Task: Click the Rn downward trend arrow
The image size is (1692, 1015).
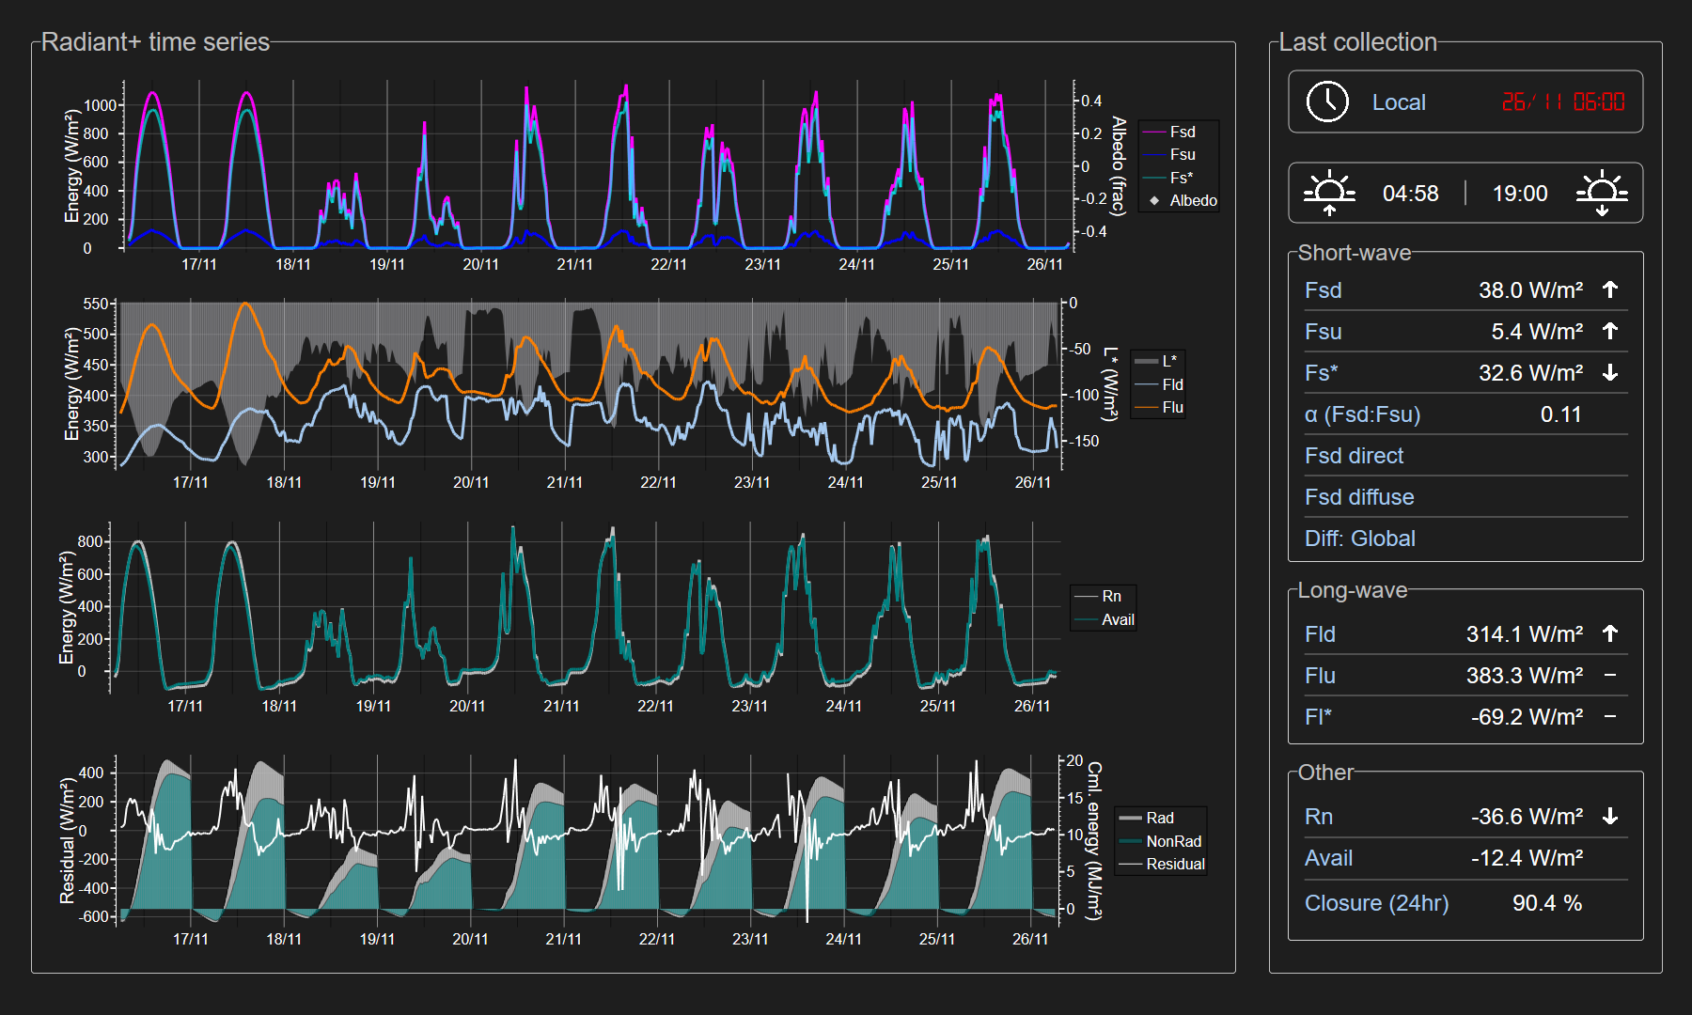Action: [x=1610, y=816]
